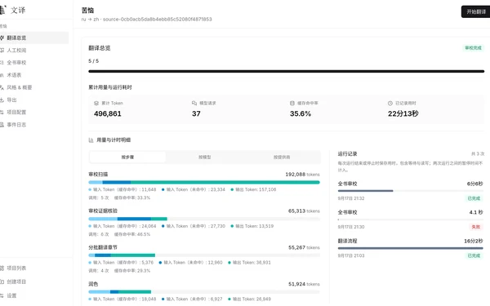
Task: Click the 翻译流程 run duration bar
Action: 410,248
